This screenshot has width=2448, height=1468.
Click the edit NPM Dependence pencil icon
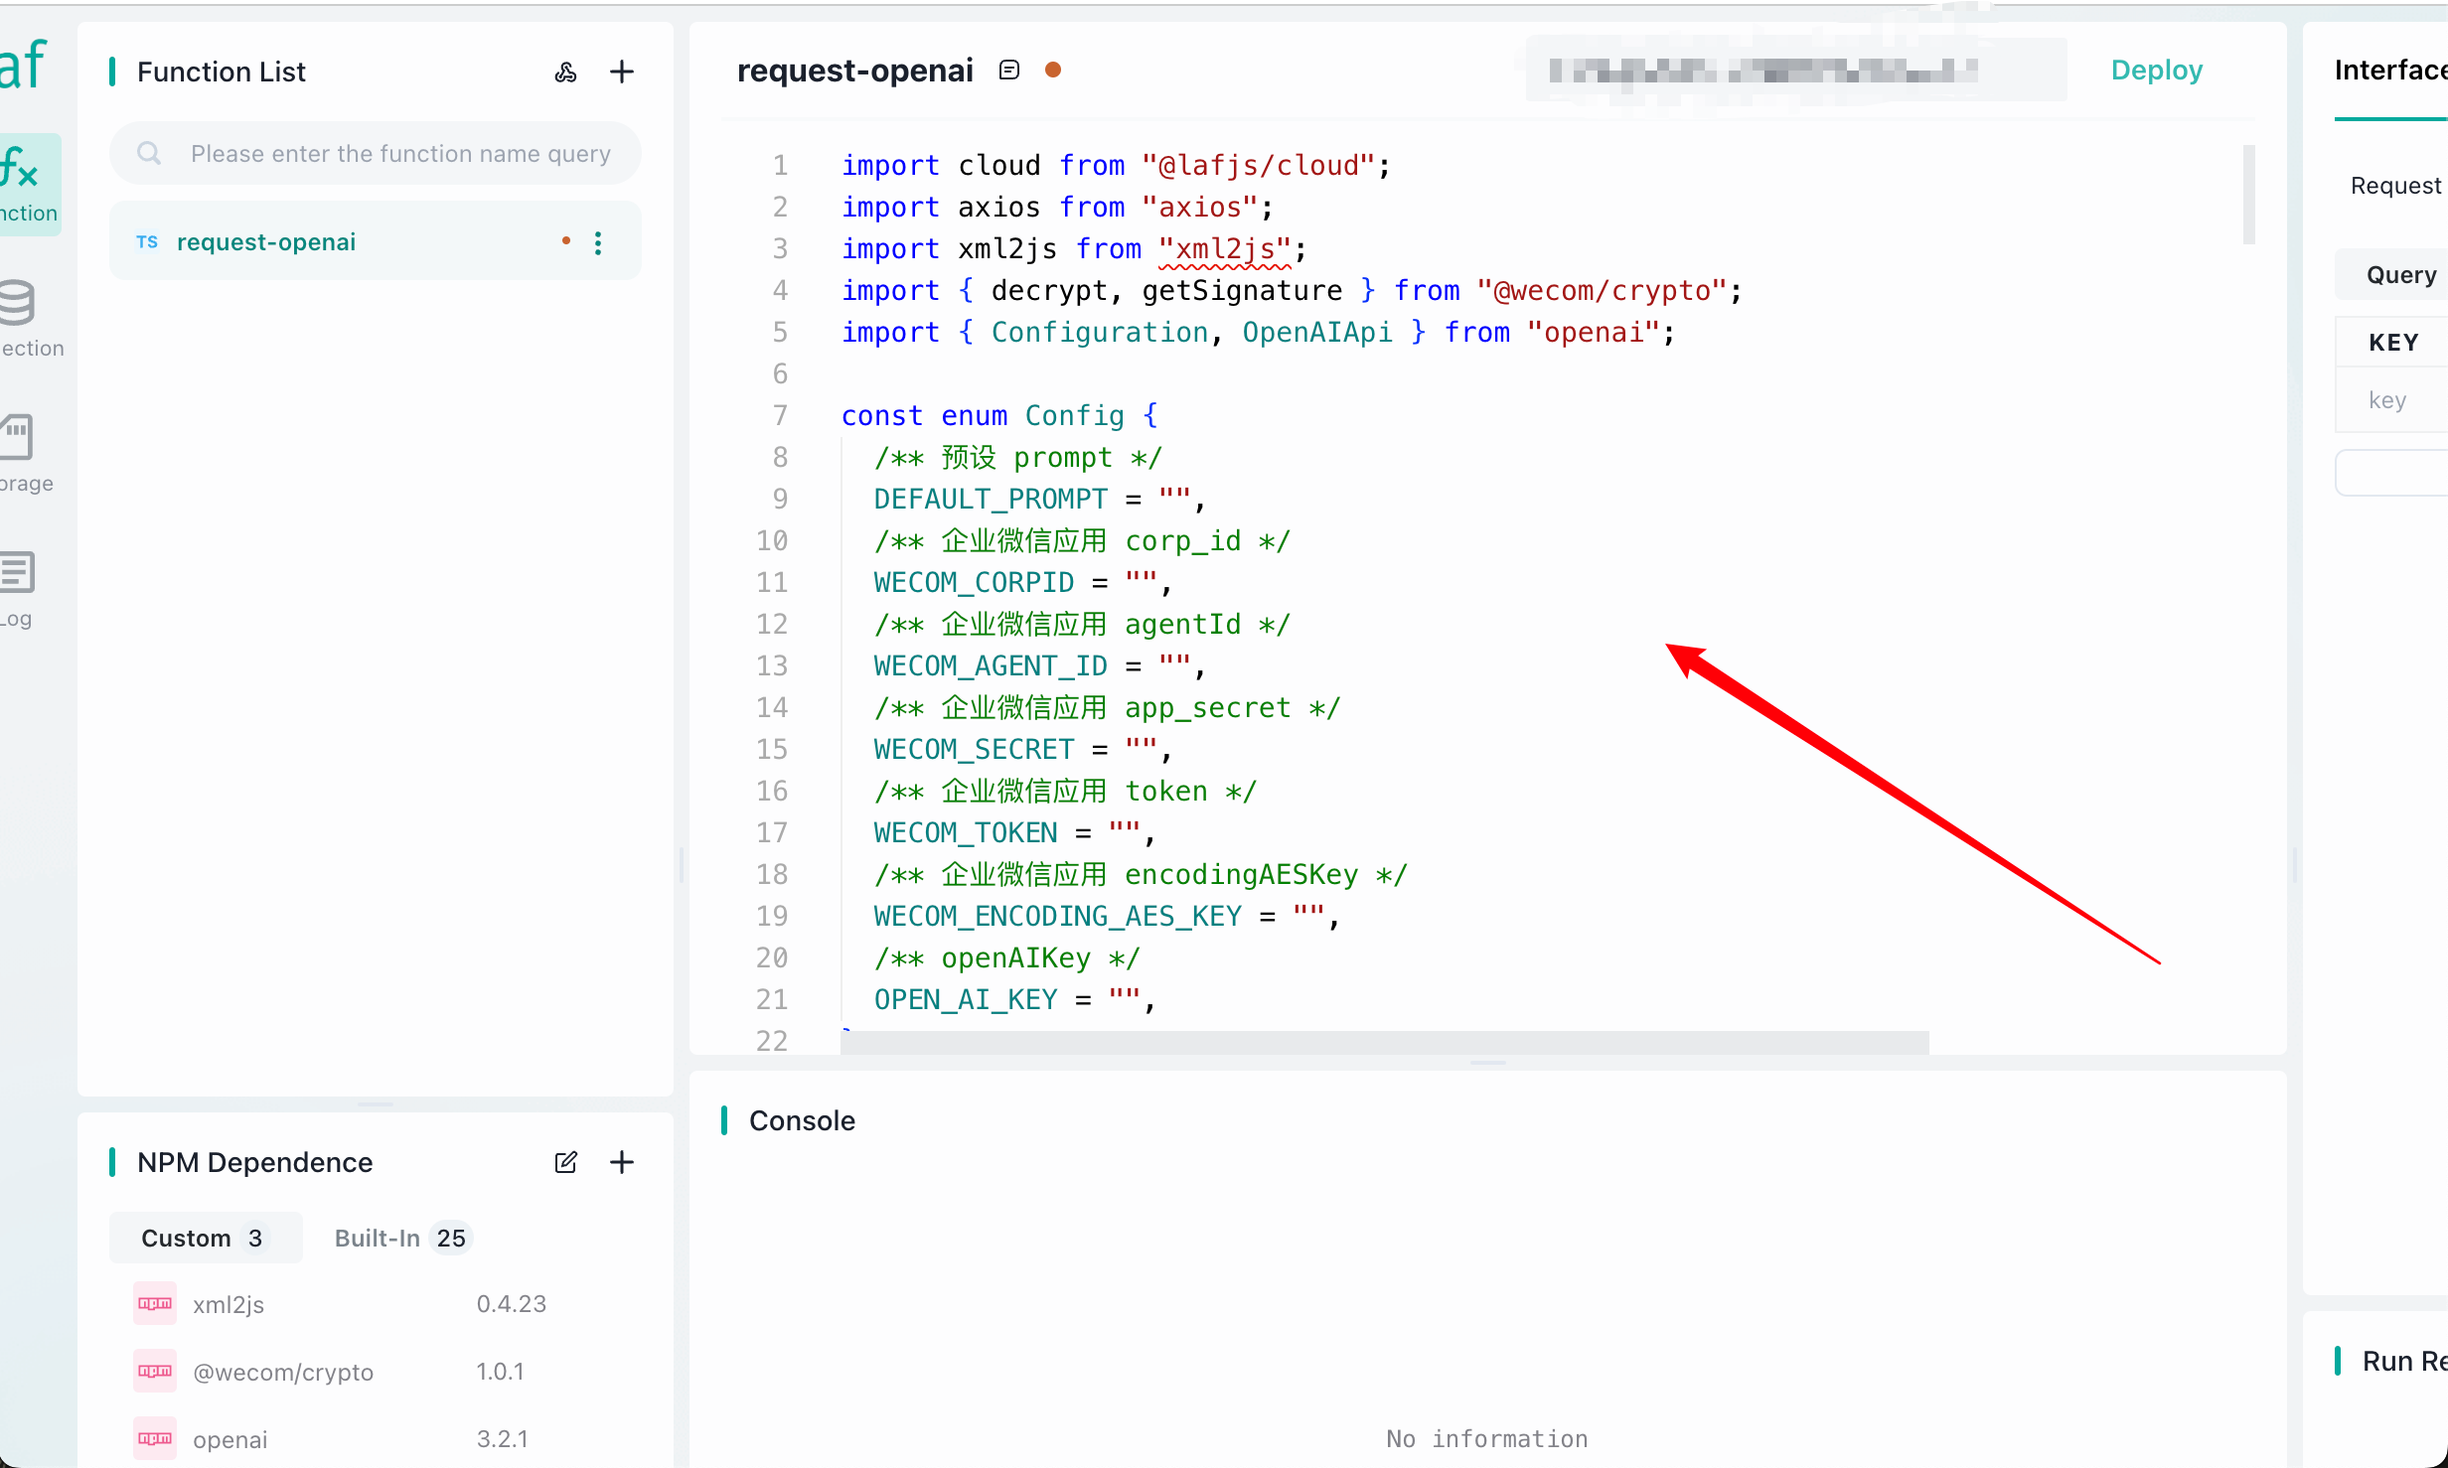tap(565, 1162)
